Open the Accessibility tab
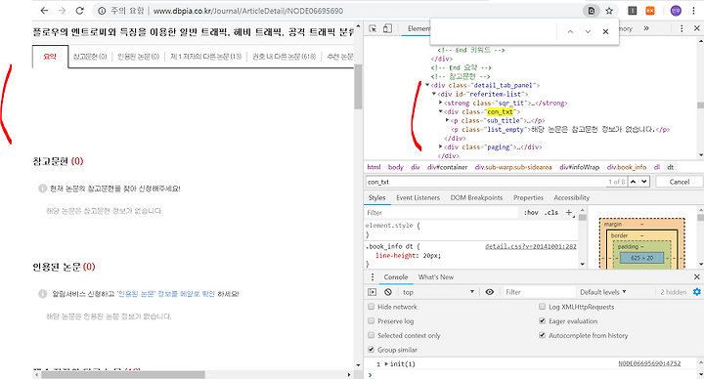Screen dimensions: 704x379 (x=572, y=197)
